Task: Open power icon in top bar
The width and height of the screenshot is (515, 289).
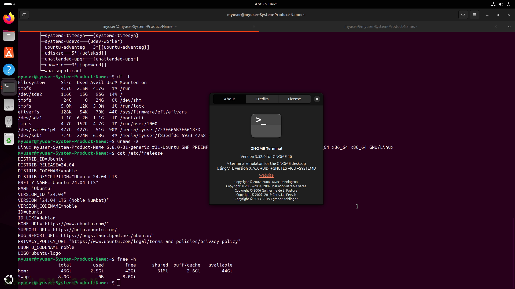Action: [x=508, y=4]
